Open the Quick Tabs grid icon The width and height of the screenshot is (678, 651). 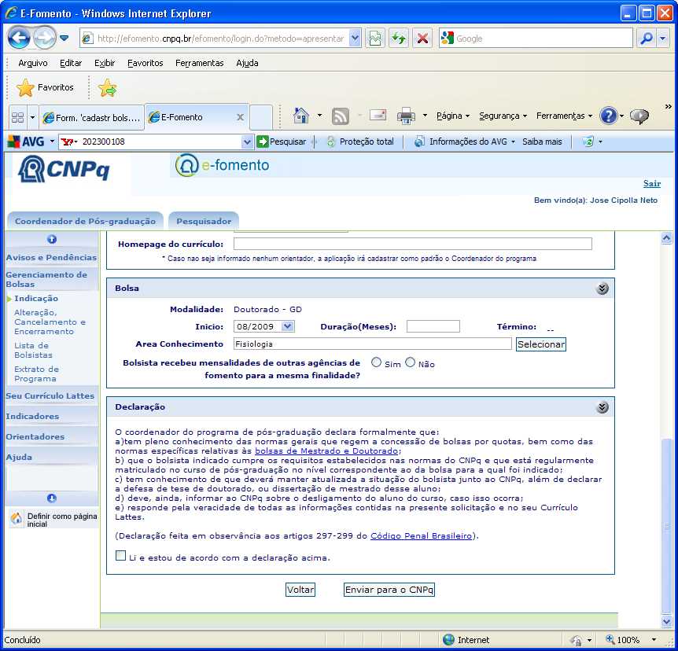pyautogui.click(x=18, y=117)
